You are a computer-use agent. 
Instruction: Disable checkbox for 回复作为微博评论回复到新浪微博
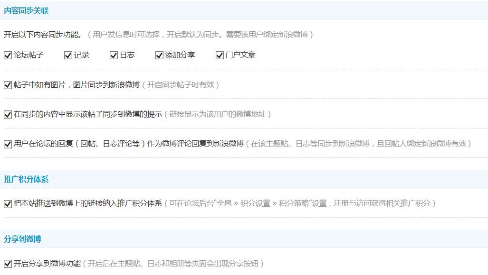8,144
